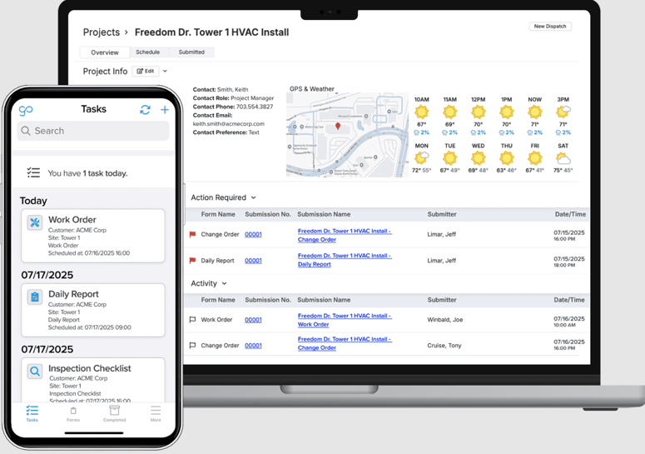Switch to the Submitted tab
This screenshot has width=645, height=454.
[x=191, y=52]
